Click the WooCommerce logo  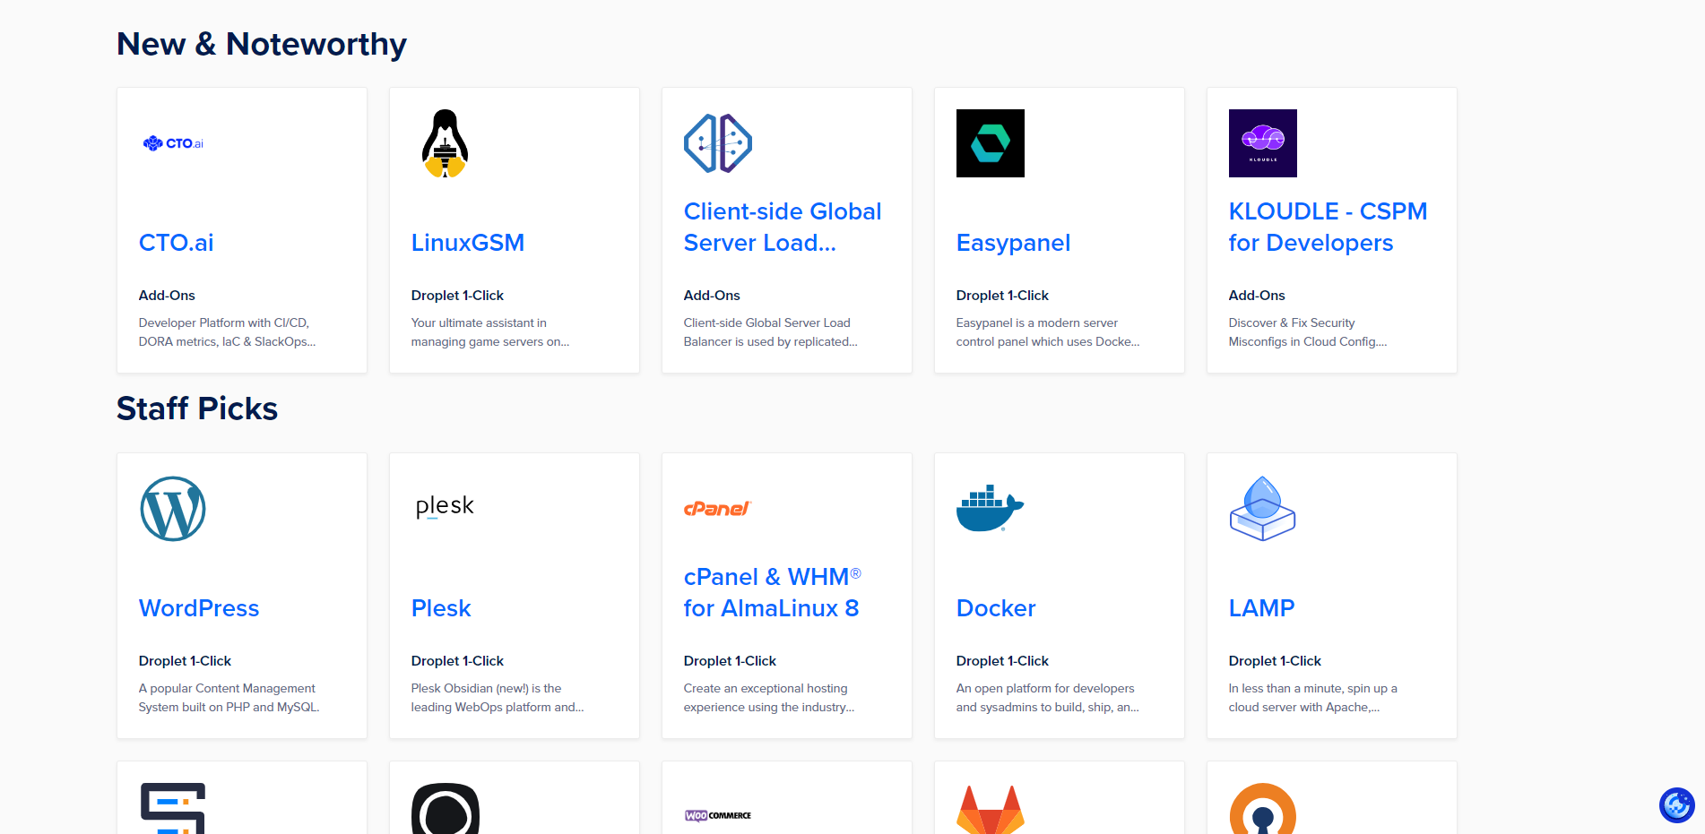[x=718, y=815]
